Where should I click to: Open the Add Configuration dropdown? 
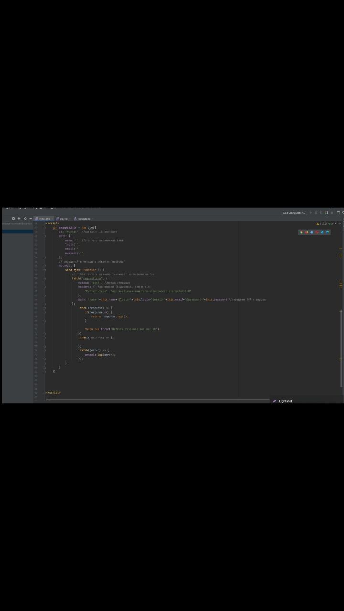coord(294,213)
